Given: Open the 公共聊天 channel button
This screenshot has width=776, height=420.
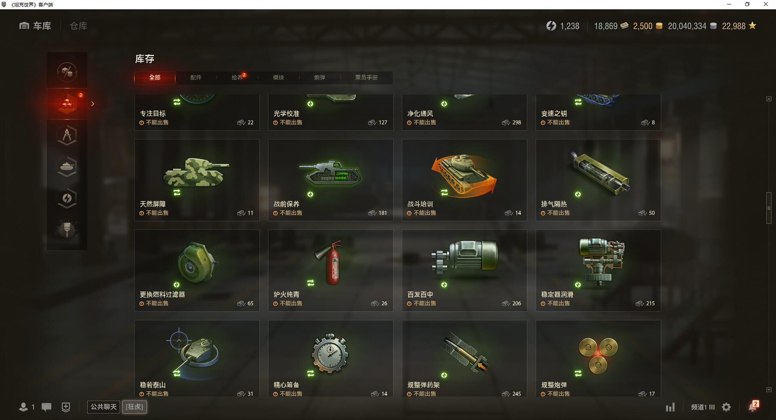Looking at the screenshot, I should (x=103, y=407).
